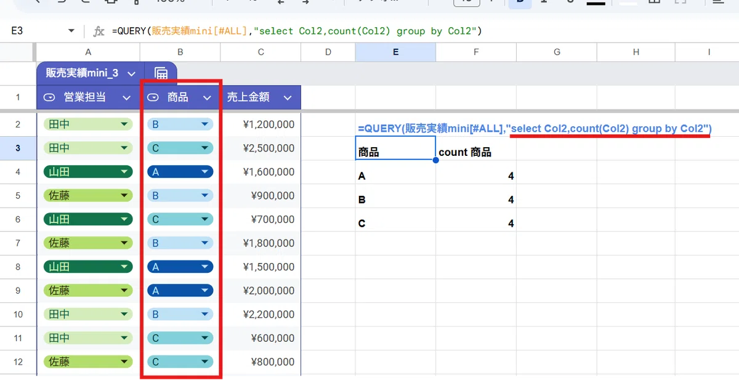This screenshot has width=739, height=380.
Task: Click the ¥1,600,000 sales cell
Action: click(x=261, y=172)
